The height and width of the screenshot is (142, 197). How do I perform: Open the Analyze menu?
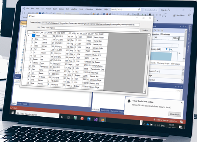click(74, 9)
